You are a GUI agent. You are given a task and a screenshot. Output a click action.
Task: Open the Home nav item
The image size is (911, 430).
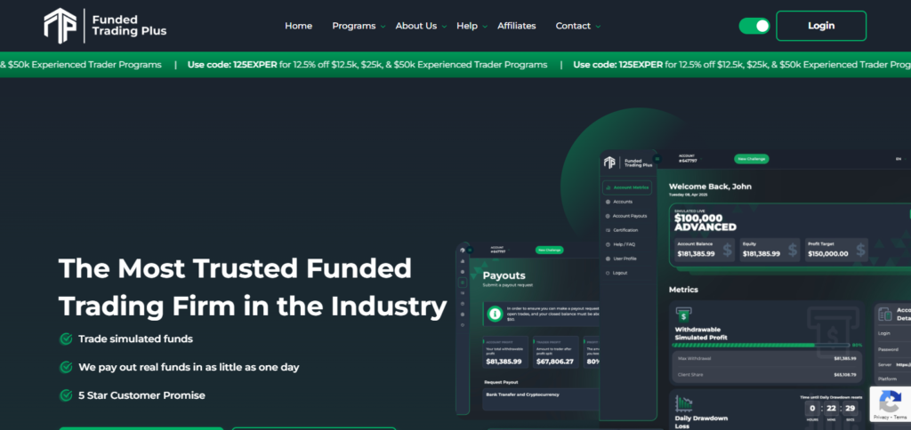pyautogui.click(x=299, y=26)
